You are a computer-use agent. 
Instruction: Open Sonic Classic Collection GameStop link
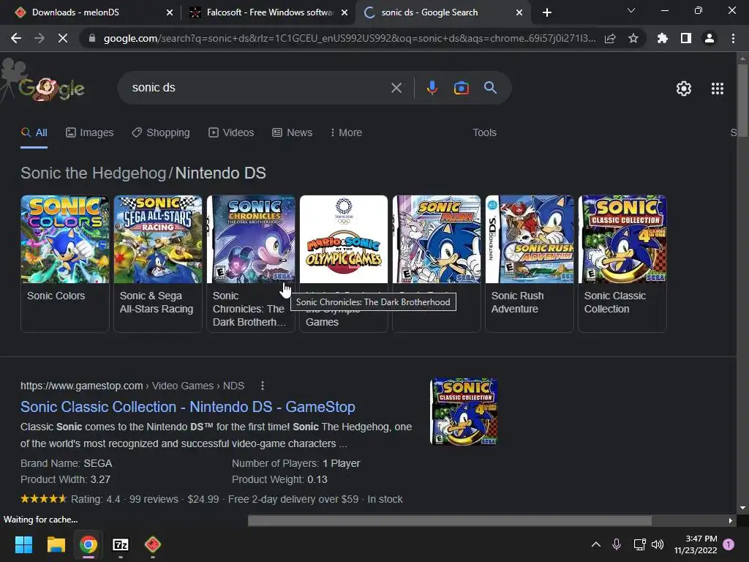click(188, 407)
